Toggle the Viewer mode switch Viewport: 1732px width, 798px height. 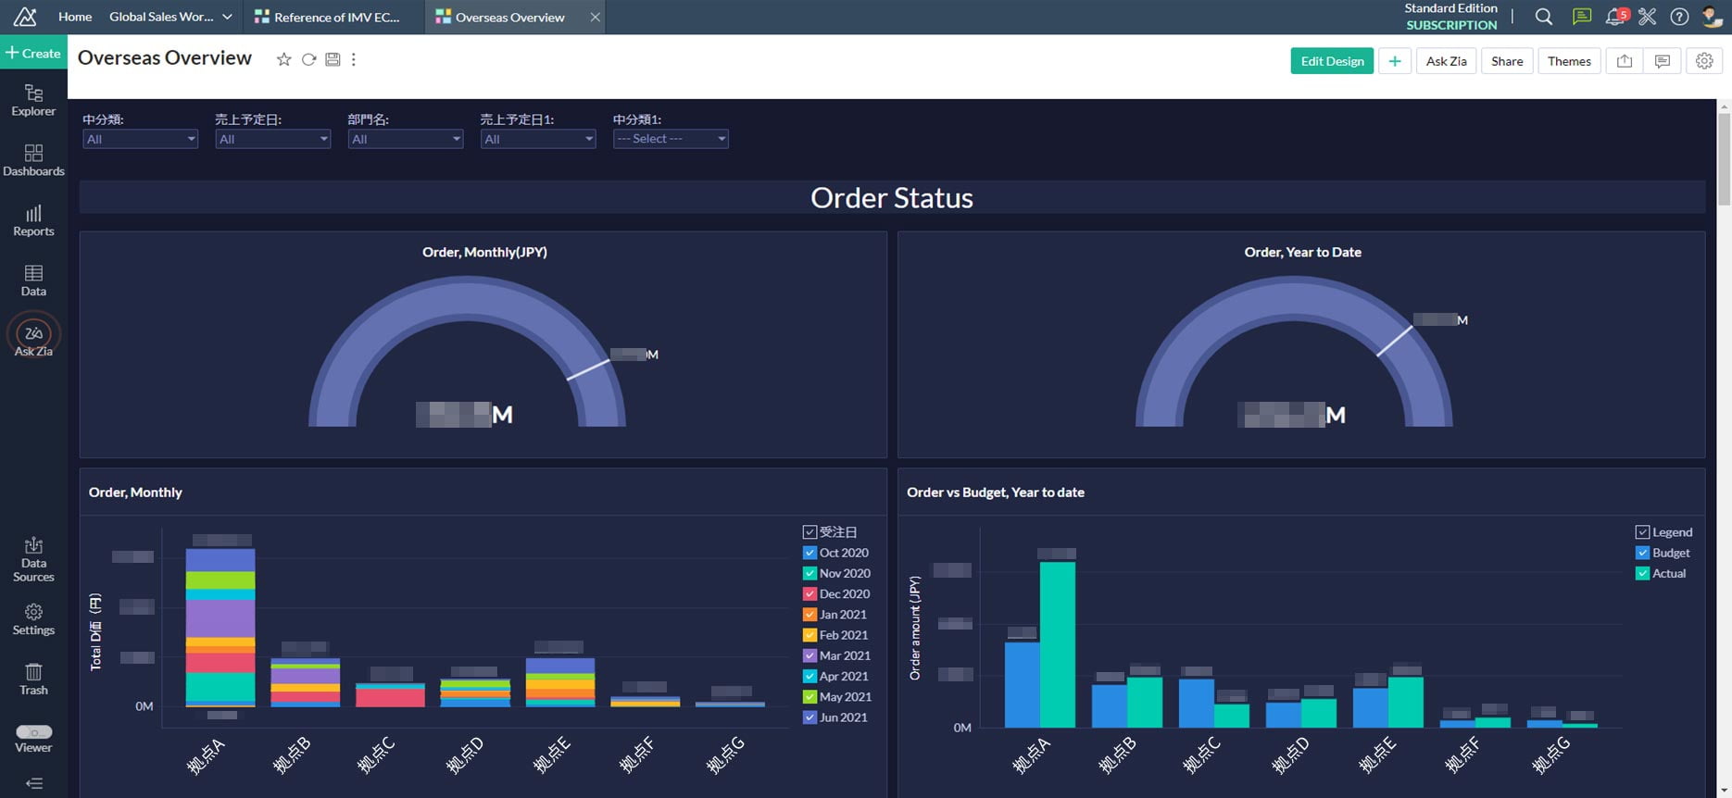coord(33,732)
